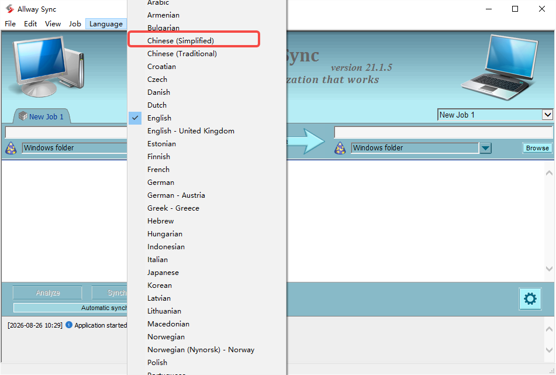Switch language to Korean
The height and width of the screenshot is (375, 556).
coord(207,285)
